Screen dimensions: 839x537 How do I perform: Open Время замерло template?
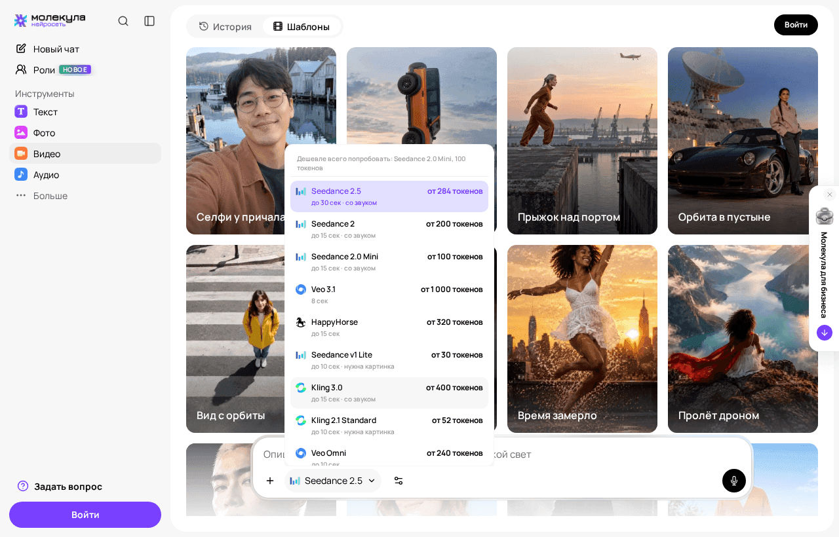(582, 339)
